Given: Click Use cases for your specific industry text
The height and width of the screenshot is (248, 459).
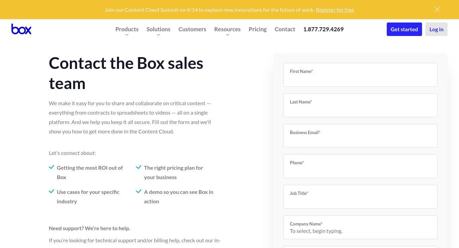Looking at the screenshot, I should (88, 197).
